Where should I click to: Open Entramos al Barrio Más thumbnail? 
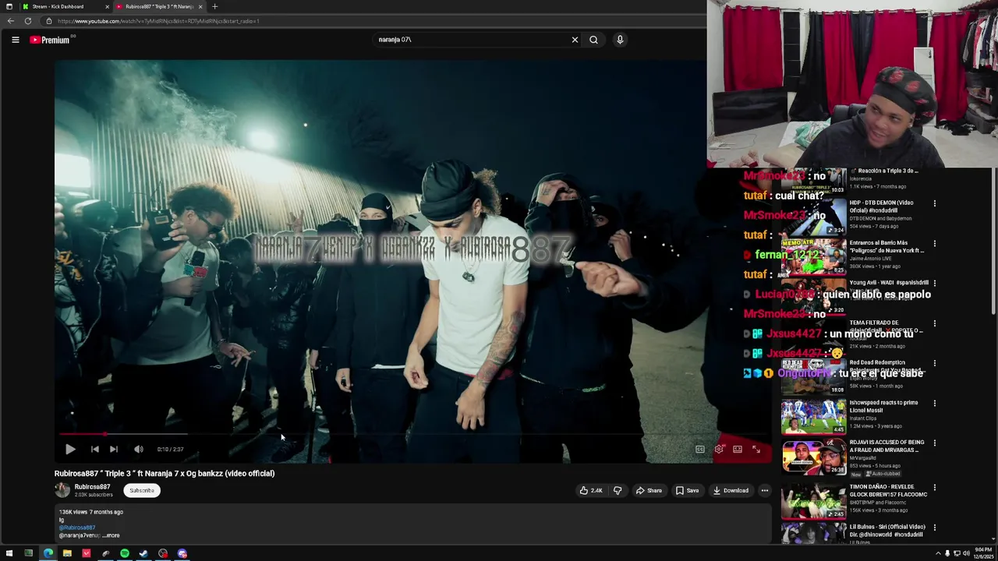tap(814, 257)
